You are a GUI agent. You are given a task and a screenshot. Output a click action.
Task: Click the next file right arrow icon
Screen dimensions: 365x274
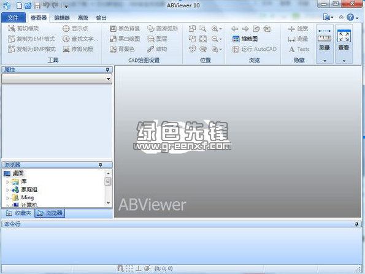(245, 29)
